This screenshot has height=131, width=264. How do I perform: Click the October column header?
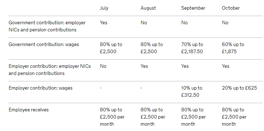[231, 8]
